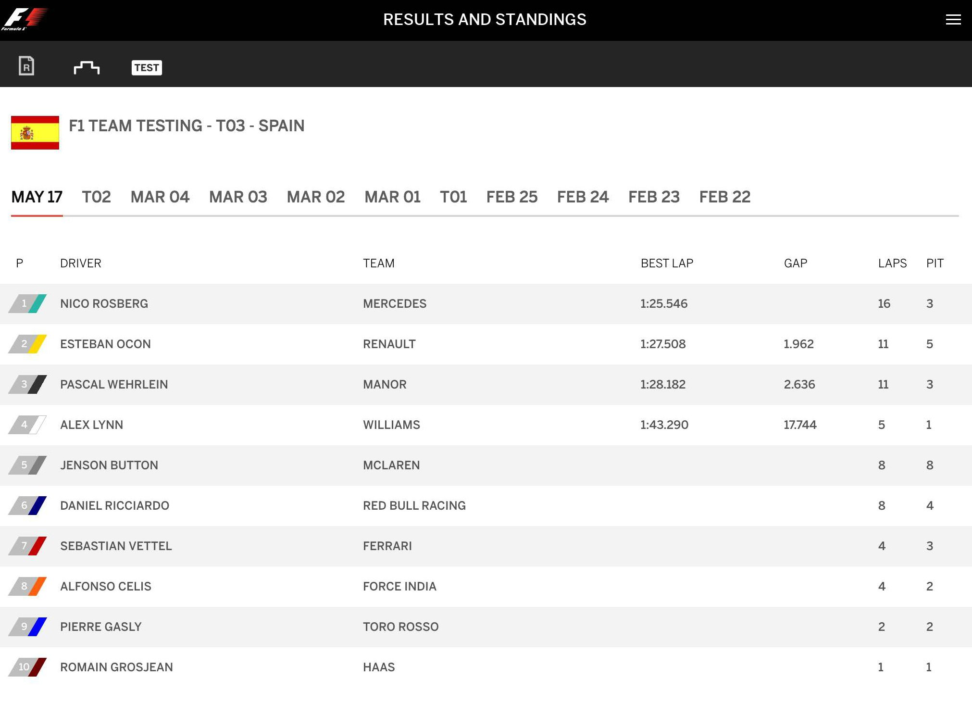
Task: Click the MCLAREN team name
Action: coord(391,465)
